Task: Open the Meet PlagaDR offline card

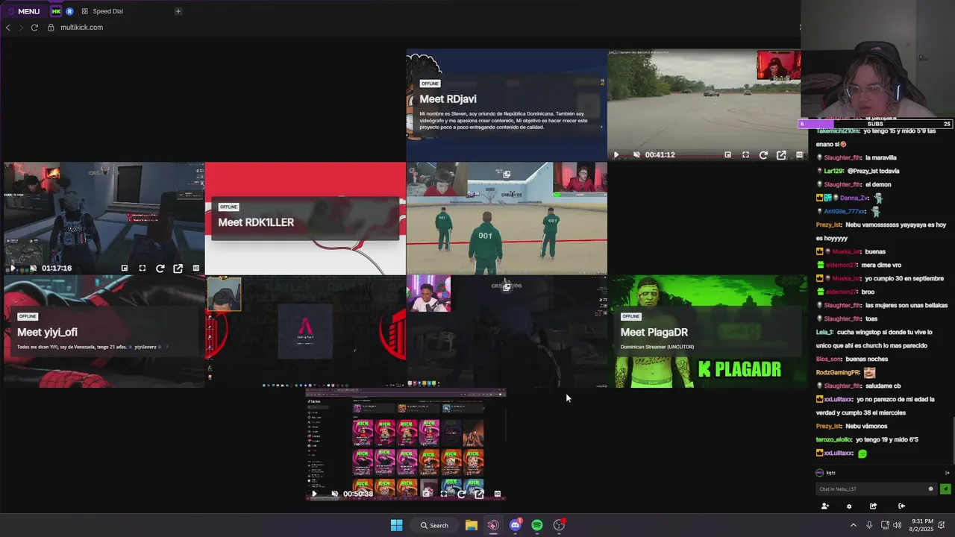Action: (x=708, y=331)
